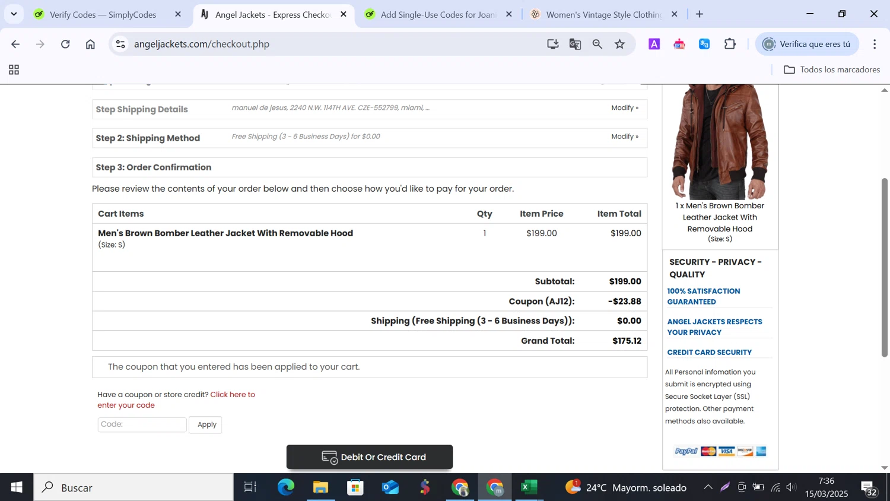Install app icon in address bar

552,44
